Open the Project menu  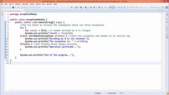38,4
